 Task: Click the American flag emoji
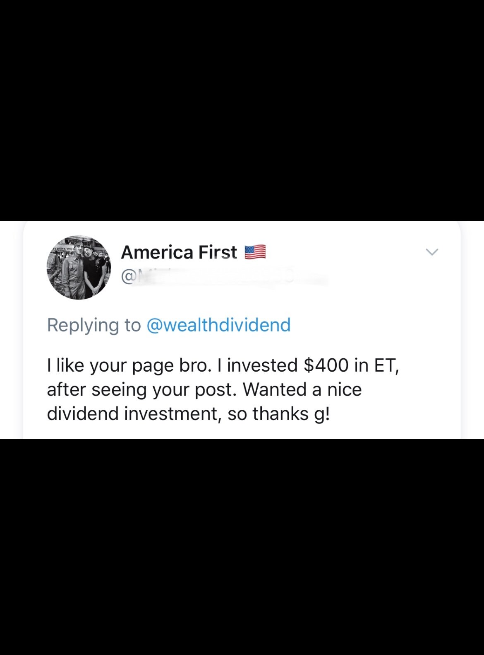click(x=255, y=252)
